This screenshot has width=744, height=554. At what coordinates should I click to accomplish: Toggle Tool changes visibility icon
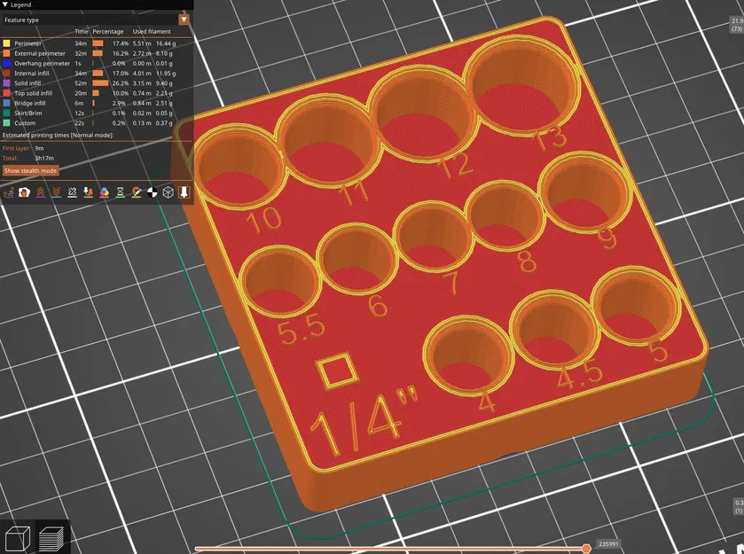click(x=89, y=192)
